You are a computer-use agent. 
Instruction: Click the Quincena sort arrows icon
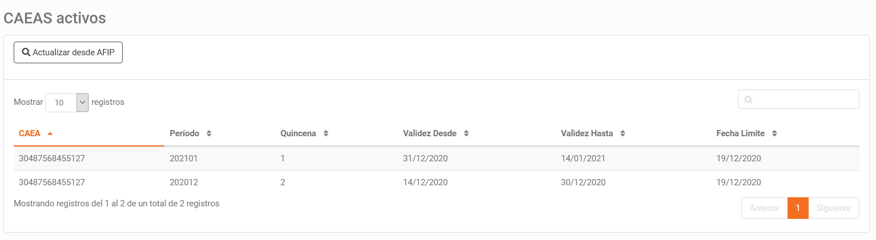click(x=326, y=133)
